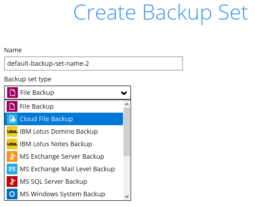This screenshot has height=207, width=255.
Task: Click the Lotus icon beside IBM Lotus Notes Backup
Action: pos(12,144)
